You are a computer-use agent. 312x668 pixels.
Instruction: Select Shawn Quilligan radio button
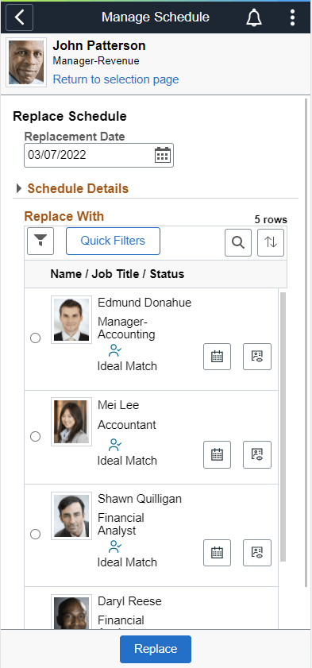pos(36,535)
